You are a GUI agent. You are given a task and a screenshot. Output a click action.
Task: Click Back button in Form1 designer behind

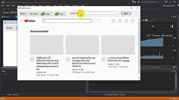[10, 28]
